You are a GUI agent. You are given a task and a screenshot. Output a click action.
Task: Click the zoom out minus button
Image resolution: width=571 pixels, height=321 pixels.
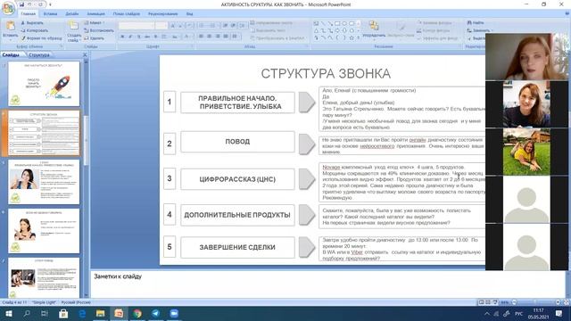tap(514, 302)
